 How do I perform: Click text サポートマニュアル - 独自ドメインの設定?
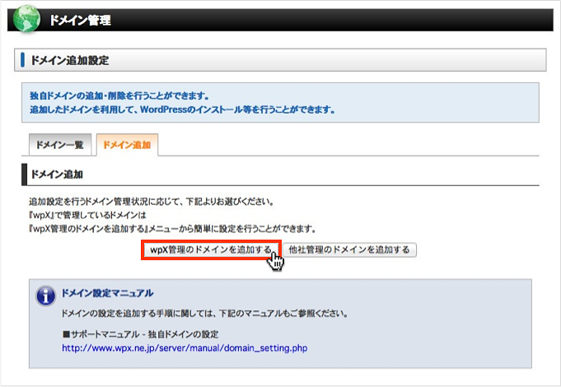coord(141,334)
